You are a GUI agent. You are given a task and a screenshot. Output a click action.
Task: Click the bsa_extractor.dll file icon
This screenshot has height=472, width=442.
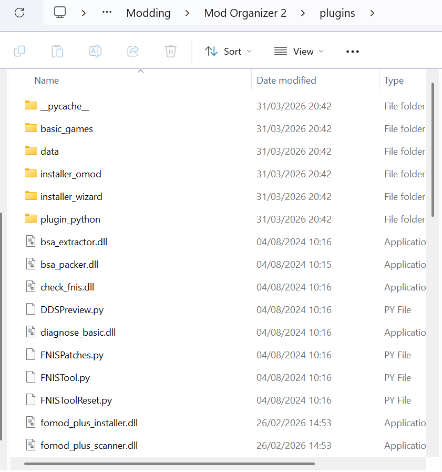click(x=30, y=242)
